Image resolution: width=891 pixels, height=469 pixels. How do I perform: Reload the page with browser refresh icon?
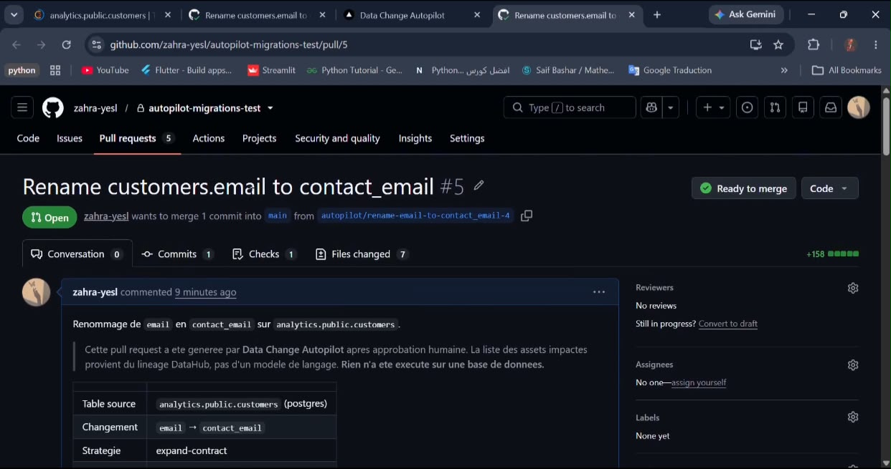click(66, 44)
